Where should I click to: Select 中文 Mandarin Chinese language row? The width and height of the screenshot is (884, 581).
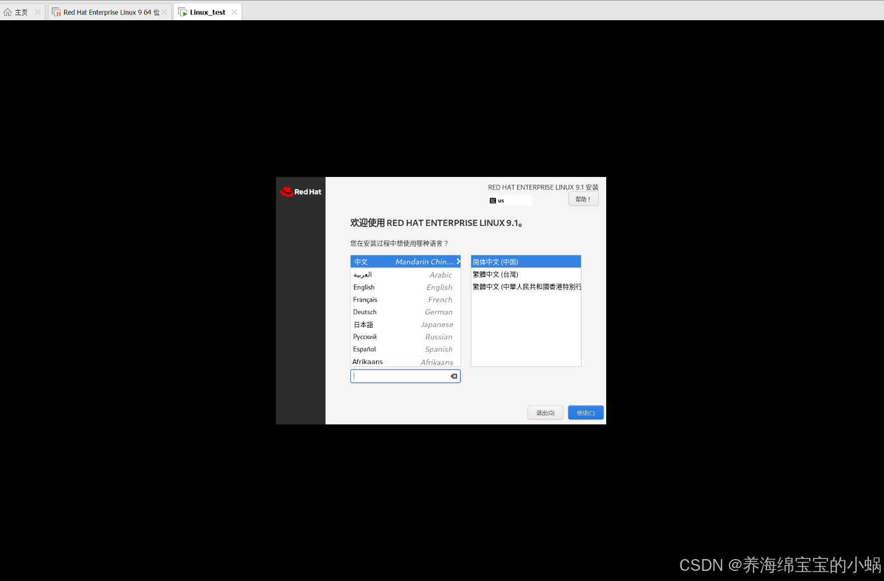pyautogui.click(x=405, y=262)
